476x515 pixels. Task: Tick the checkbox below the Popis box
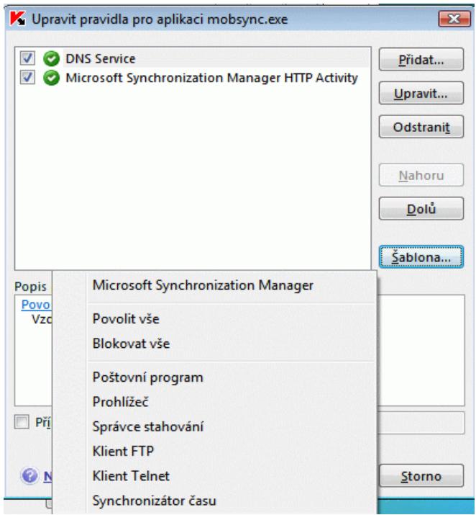(22, 421)
